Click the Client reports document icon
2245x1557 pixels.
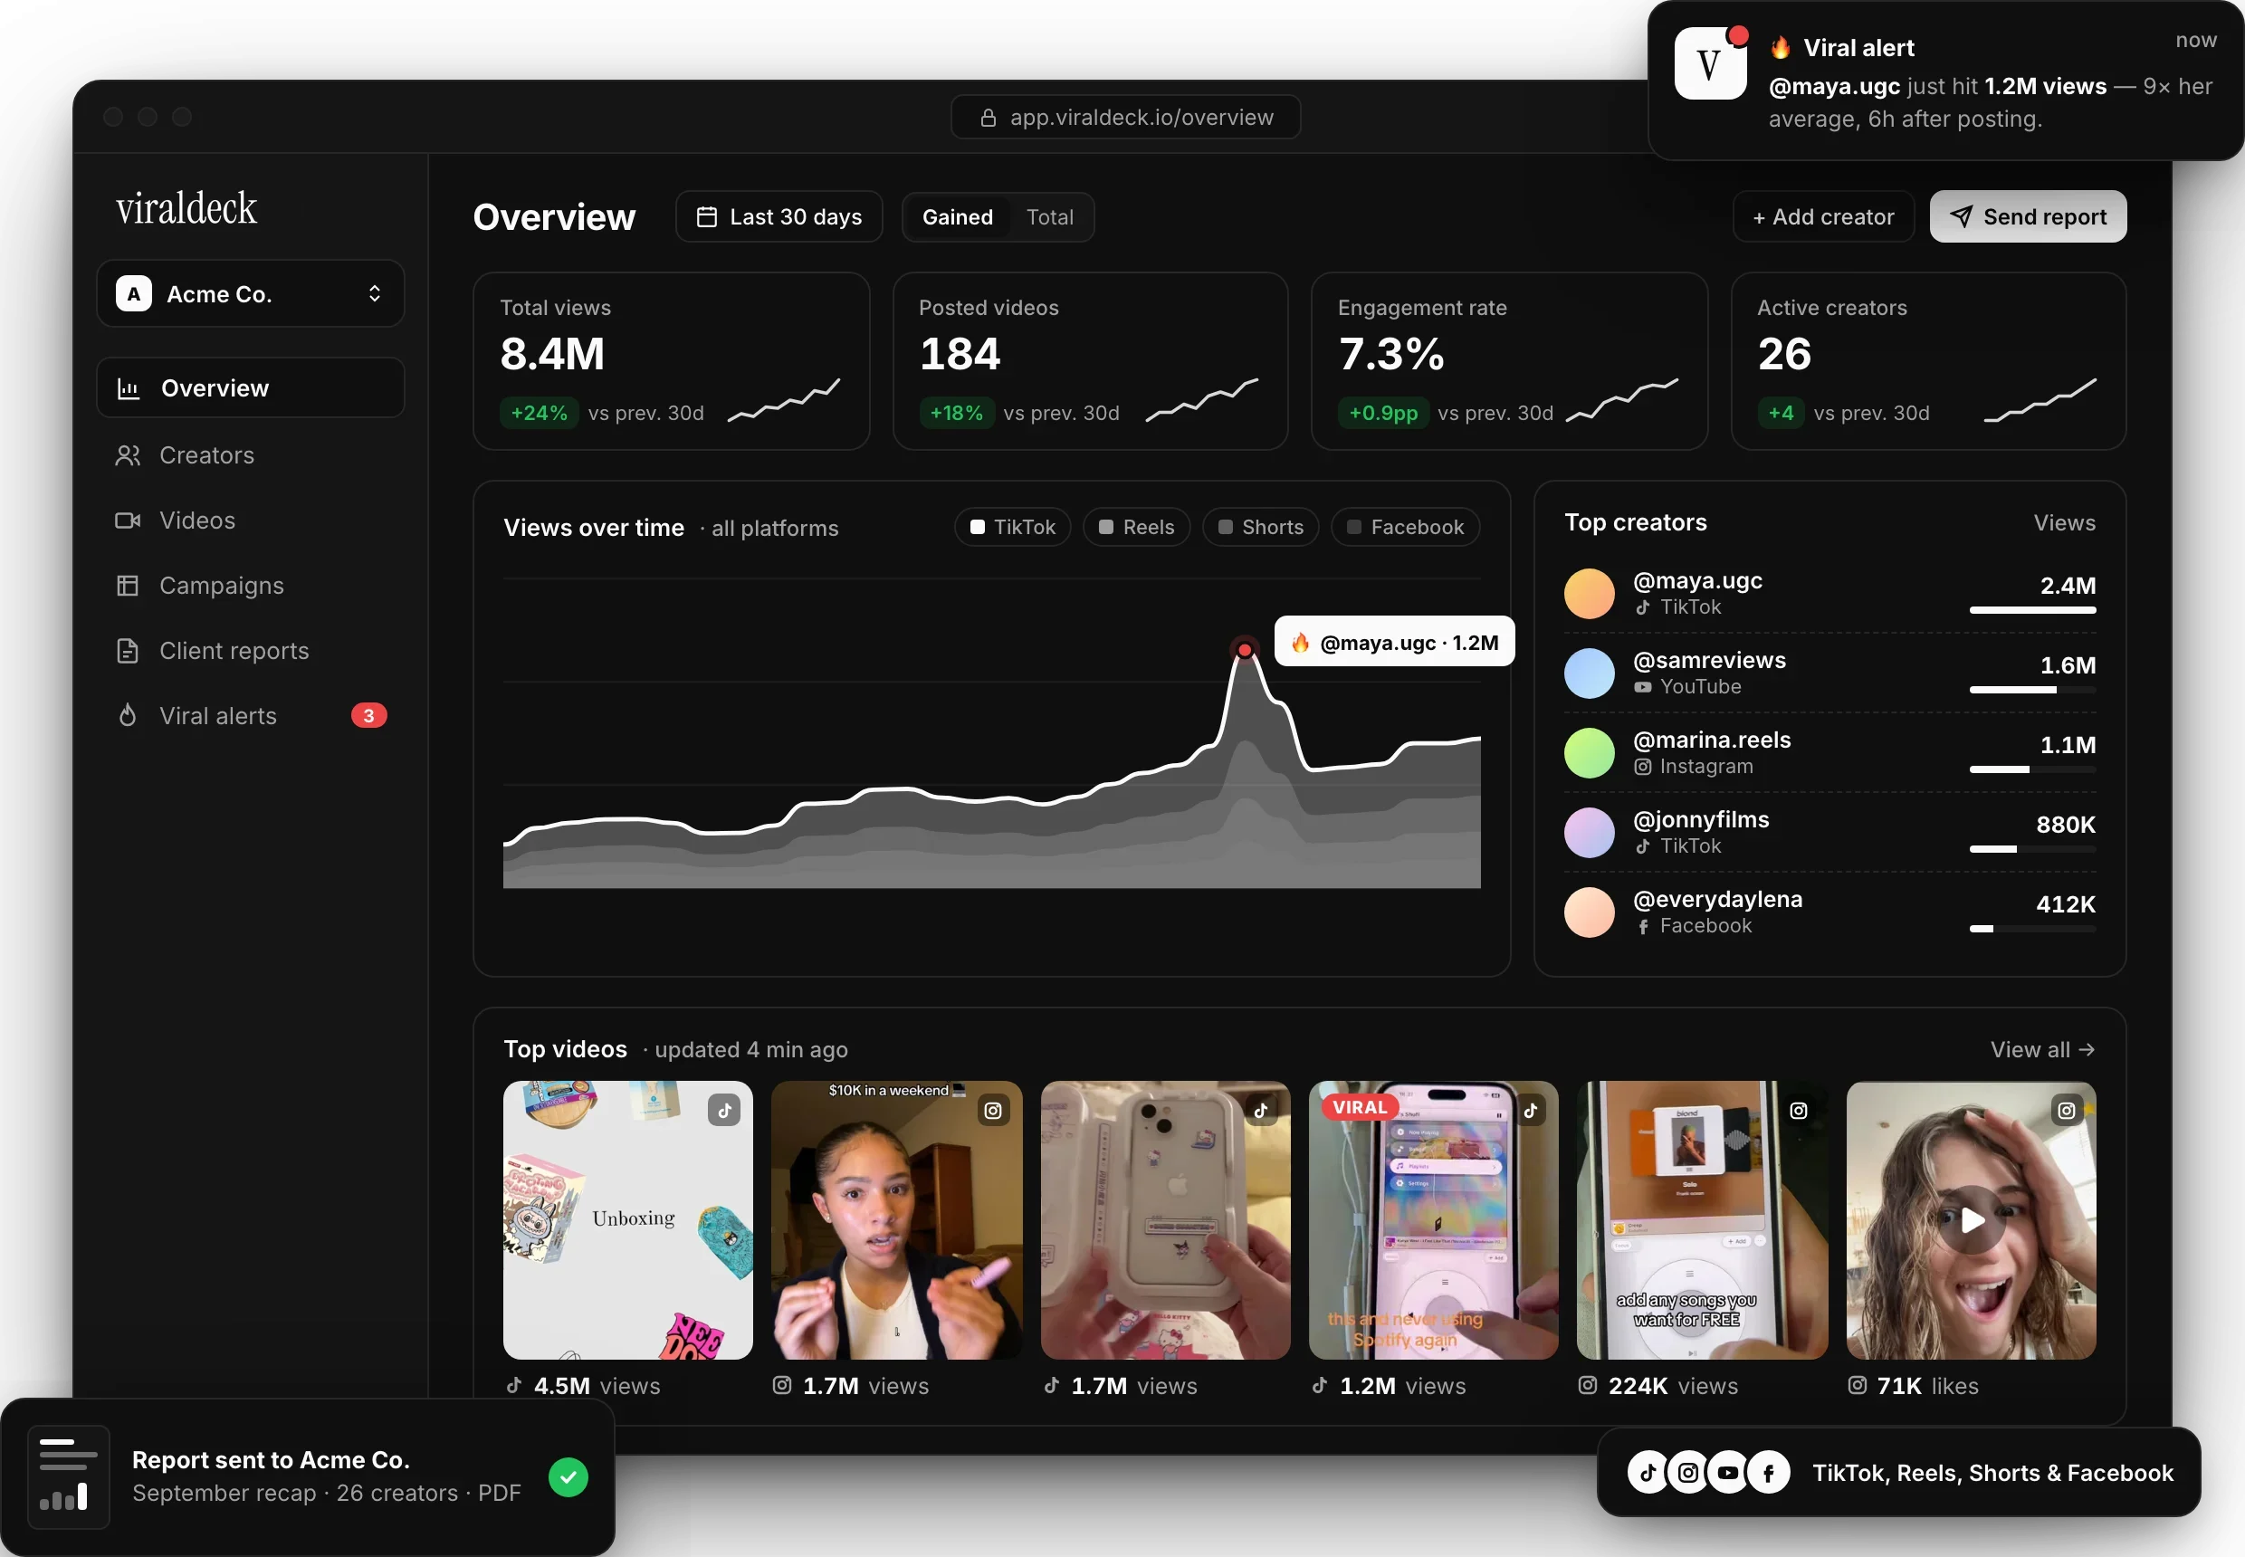tap(128, 651)
